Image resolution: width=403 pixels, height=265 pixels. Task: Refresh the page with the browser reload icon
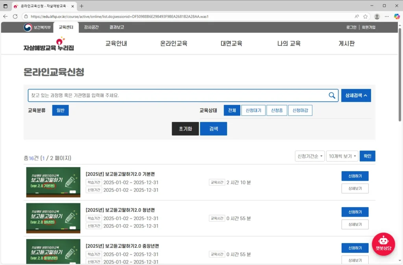[15, 17]
